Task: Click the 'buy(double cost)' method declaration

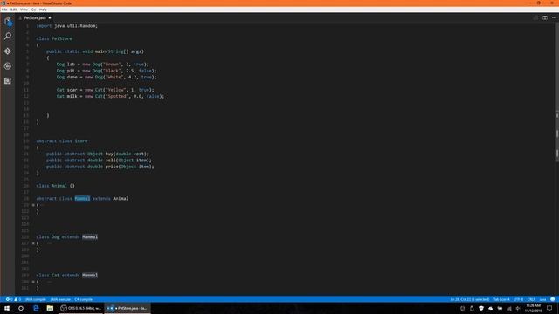Action: point(98,154)
